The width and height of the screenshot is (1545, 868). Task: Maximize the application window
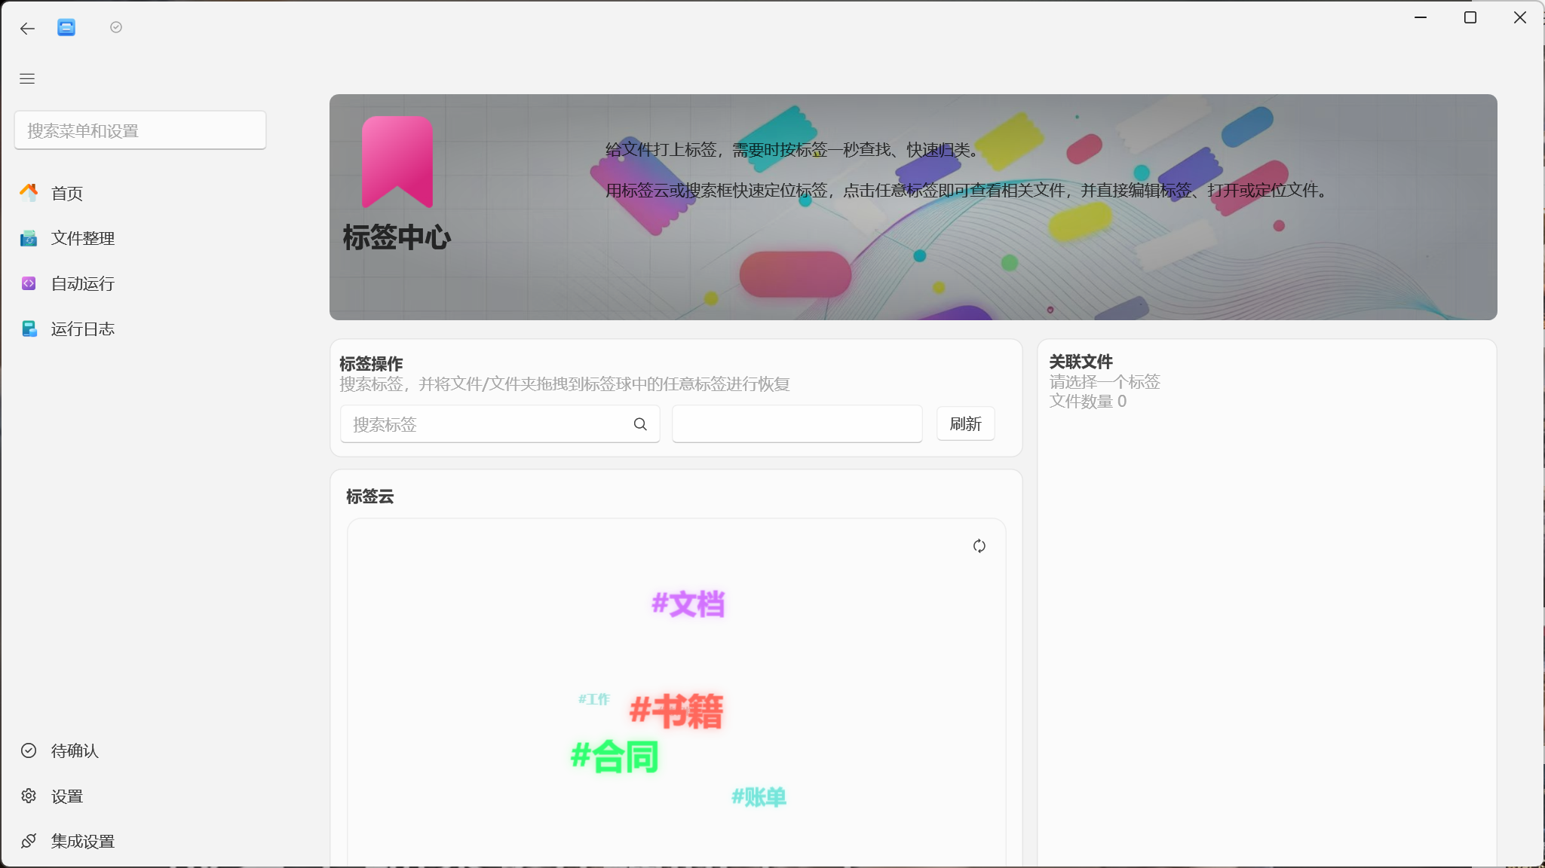coord(1470,17)
